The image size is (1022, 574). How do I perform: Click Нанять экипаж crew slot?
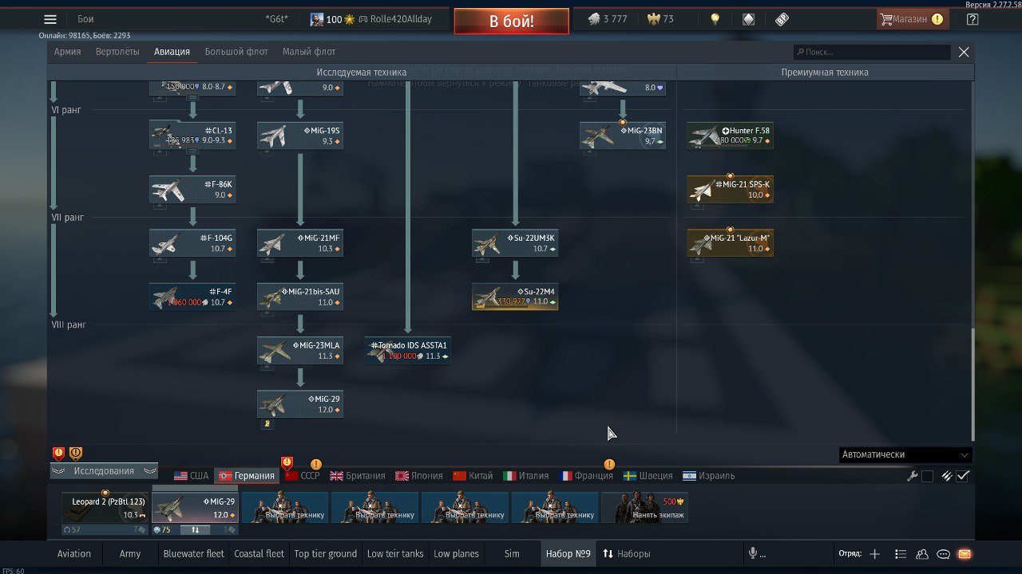pyautogui.click(x=644, y=507)
